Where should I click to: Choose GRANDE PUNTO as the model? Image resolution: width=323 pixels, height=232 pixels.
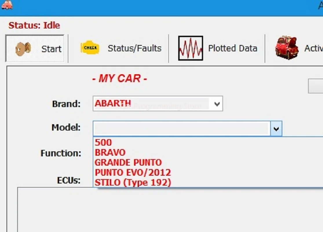(x=128, y=162)
